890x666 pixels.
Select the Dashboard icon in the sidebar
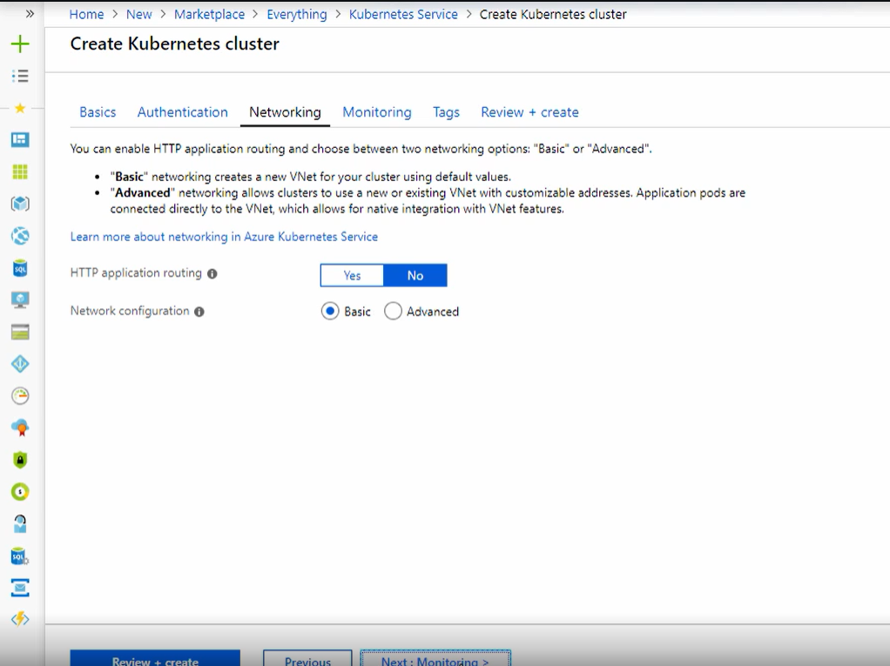pyautogui.click(x=19, y=139)
